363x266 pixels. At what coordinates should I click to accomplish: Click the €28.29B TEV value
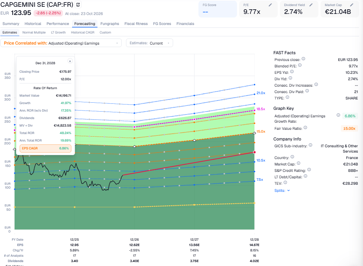click(x=350, y=183)
